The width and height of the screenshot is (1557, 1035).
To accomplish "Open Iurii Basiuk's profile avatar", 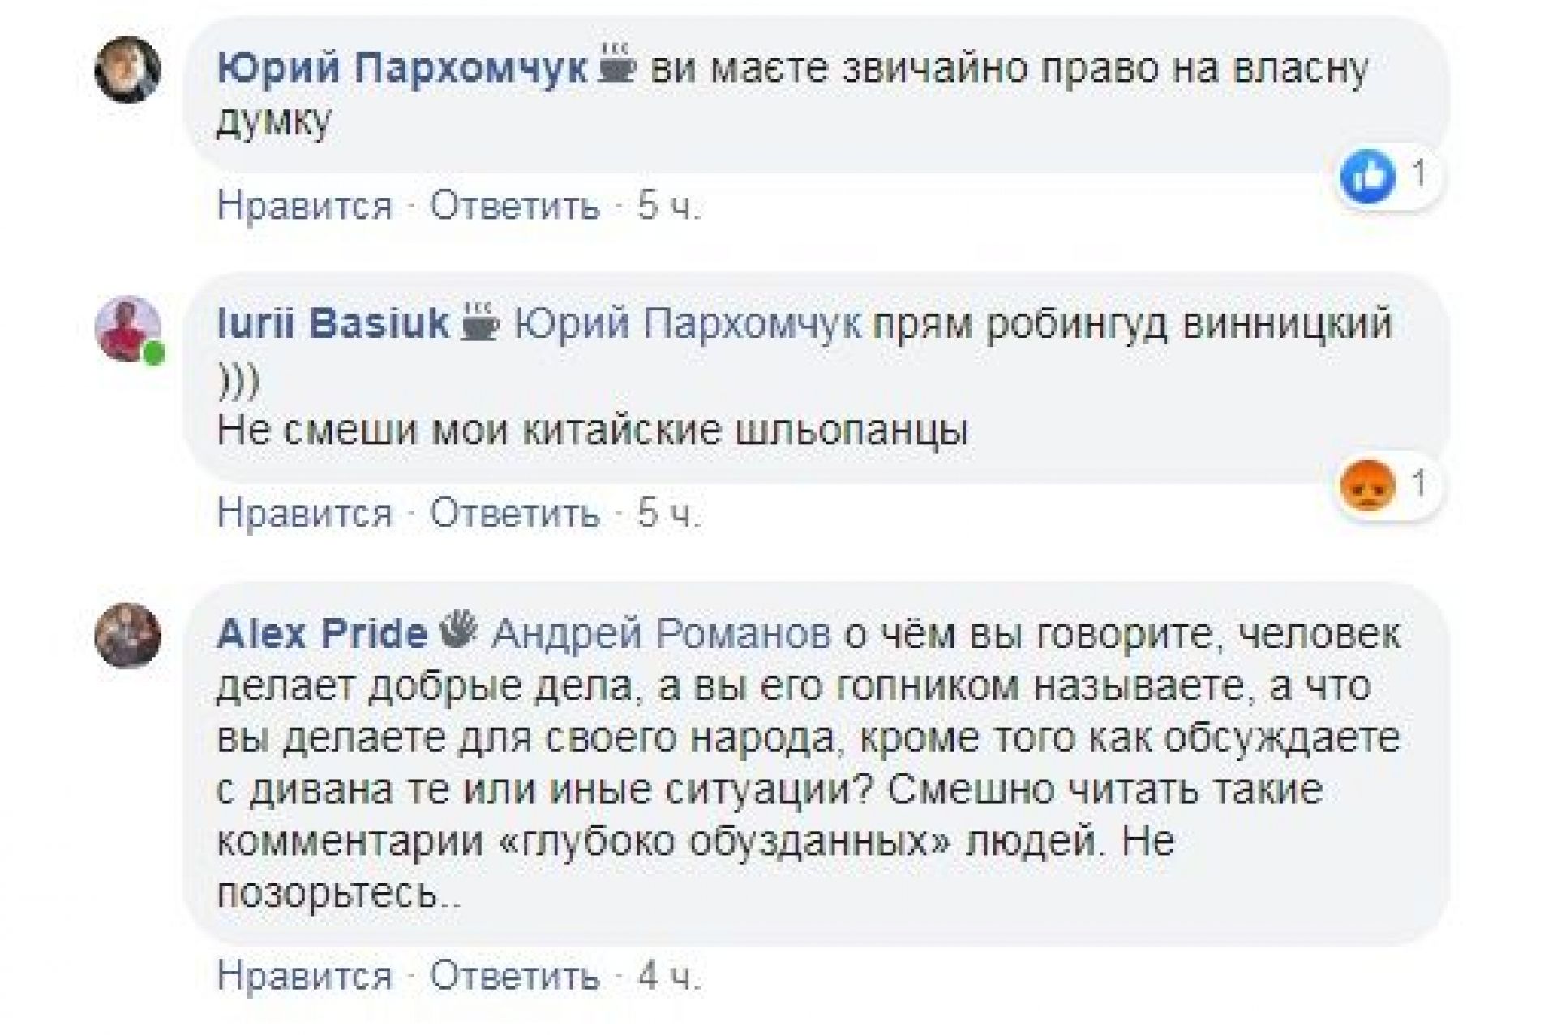I will (x=128, y=328).
